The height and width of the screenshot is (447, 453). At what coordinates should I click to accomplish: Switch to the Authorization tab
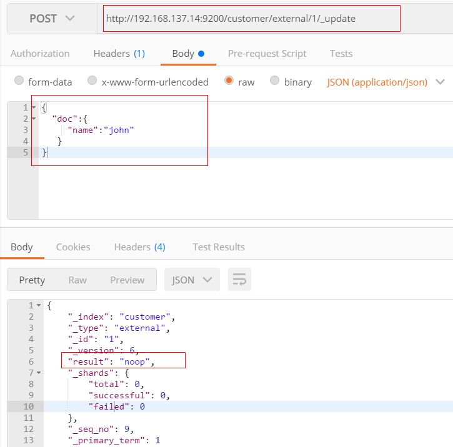pos(40,54)
